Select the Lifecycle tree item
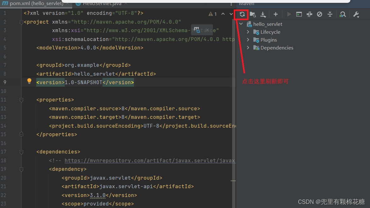 point(270,32)
